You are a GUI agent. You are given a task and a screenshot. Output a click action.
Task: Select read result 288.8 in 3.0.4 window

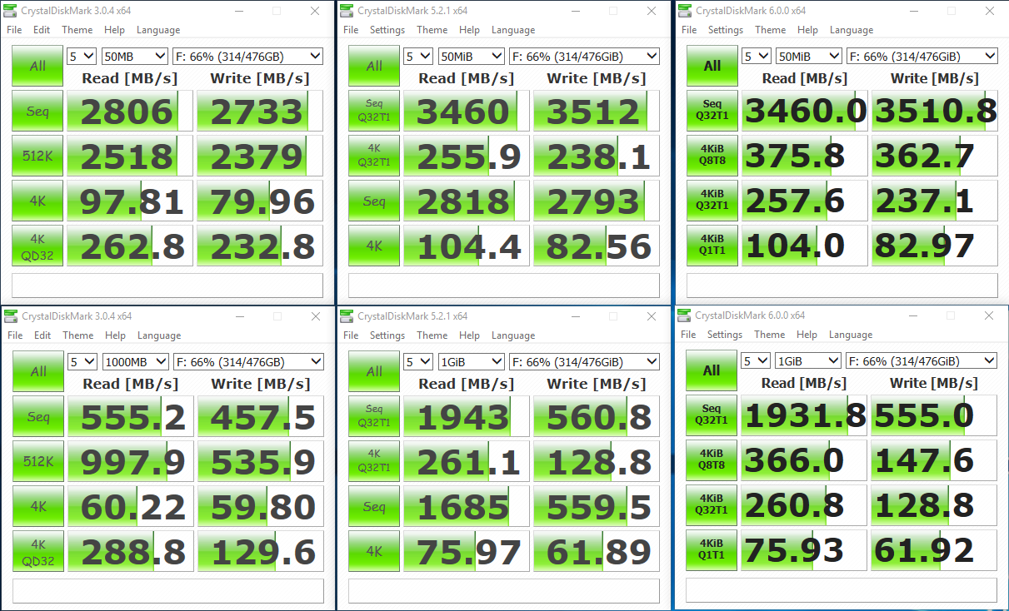click(x=131, y=551)
